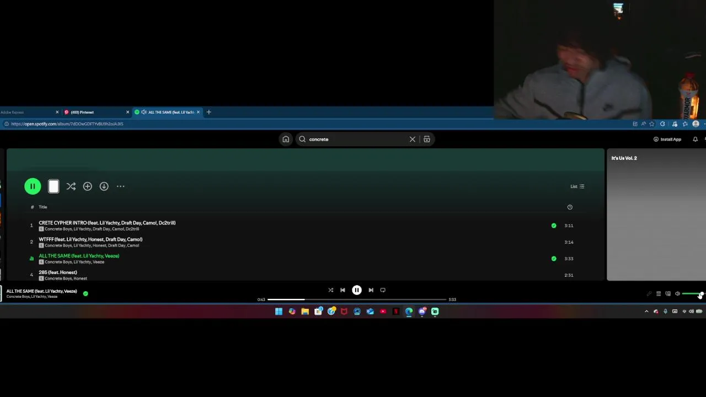Pause album playback with the green button
The width and height of the screenshot is (706, 397).
pyautogui.click(x=33, y=186)
